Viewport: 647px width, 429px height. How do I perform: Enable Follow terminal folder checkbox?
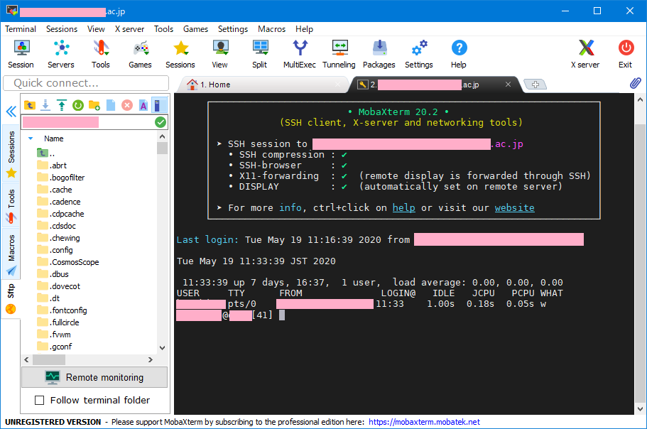coord(40,400)
